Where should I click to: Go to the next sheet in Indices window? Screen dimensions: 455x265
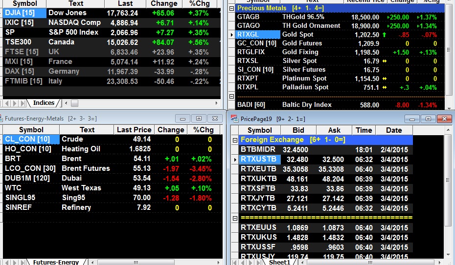15,103
